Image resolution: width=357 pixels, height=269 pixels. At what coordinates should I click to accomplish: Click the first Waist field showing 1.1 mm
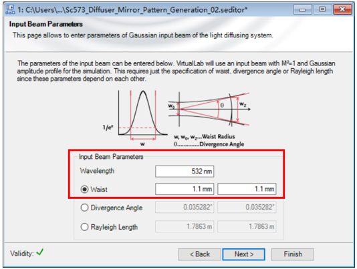pyautogui.click(x=185, y=189)
